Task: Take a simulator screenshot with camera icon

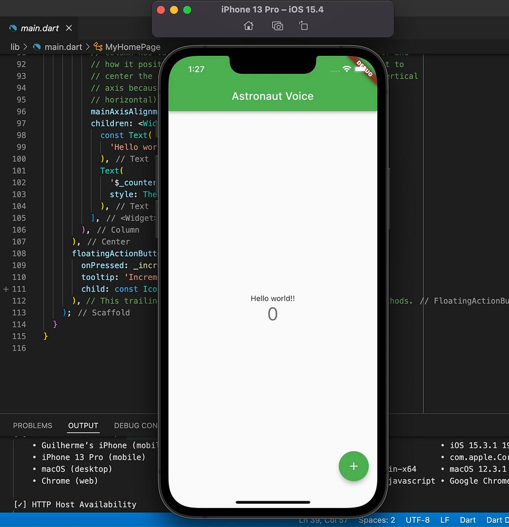Action: coord(278,26)
